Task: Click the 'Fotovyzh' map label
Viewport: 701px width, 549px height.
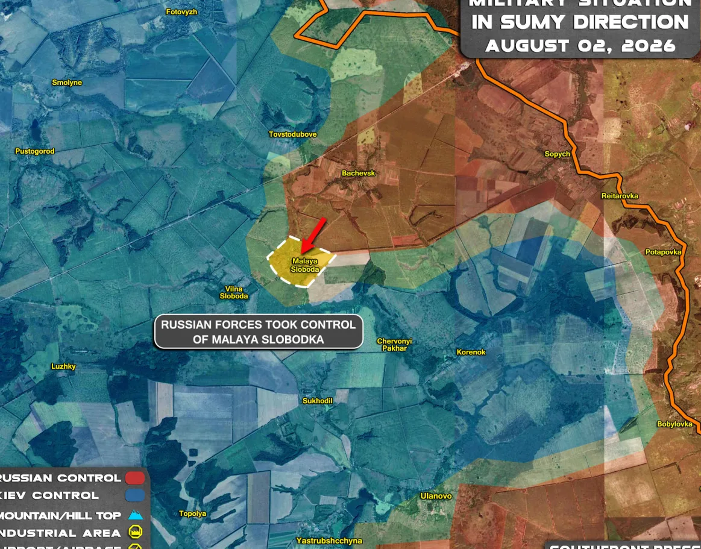Action: pos(181,12)
